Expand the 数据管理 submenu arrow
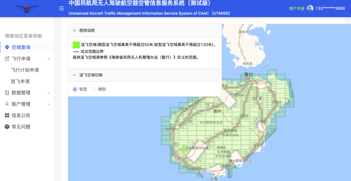The image size is (351, 181). click(x=48, y=93)
